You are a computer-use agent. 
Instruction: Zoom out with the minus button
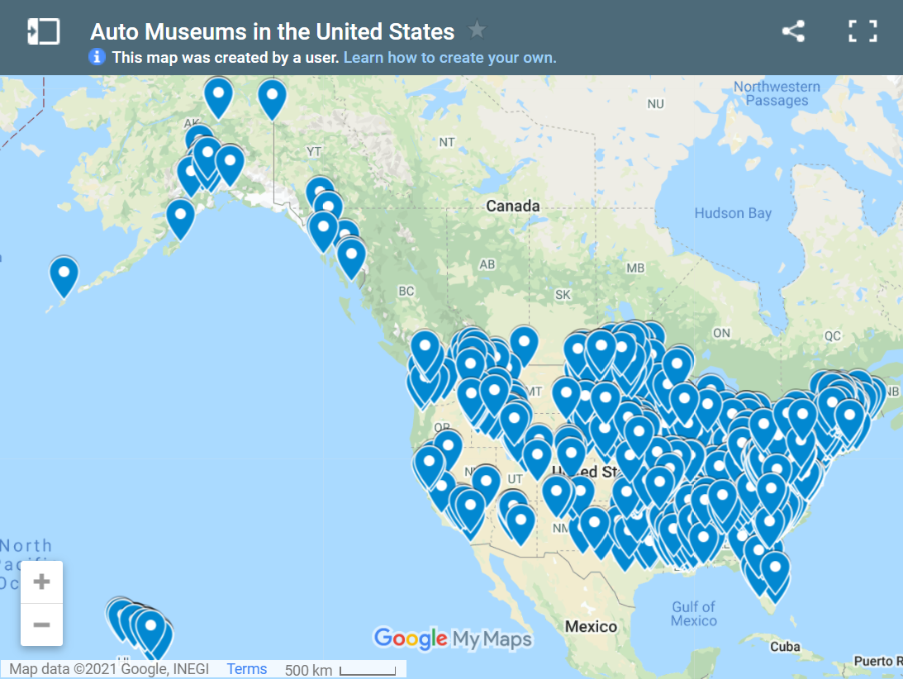(41, 625)
